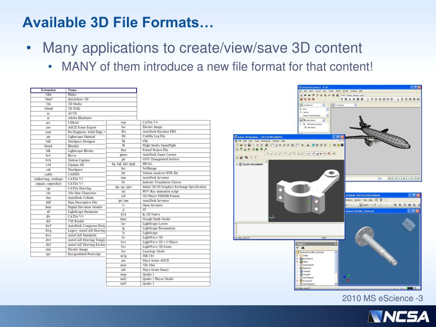Select Camera Transformation in K-3D node list
436x327 pixels.
[311, 115]
